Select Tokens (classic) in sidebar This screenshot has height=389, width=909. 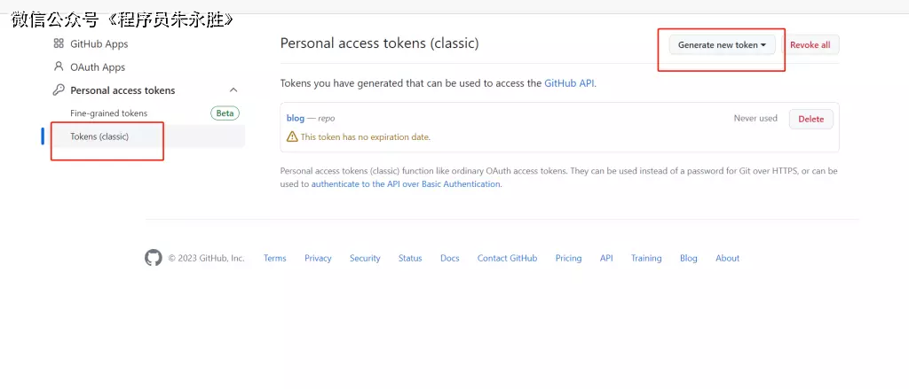point(99,136)
